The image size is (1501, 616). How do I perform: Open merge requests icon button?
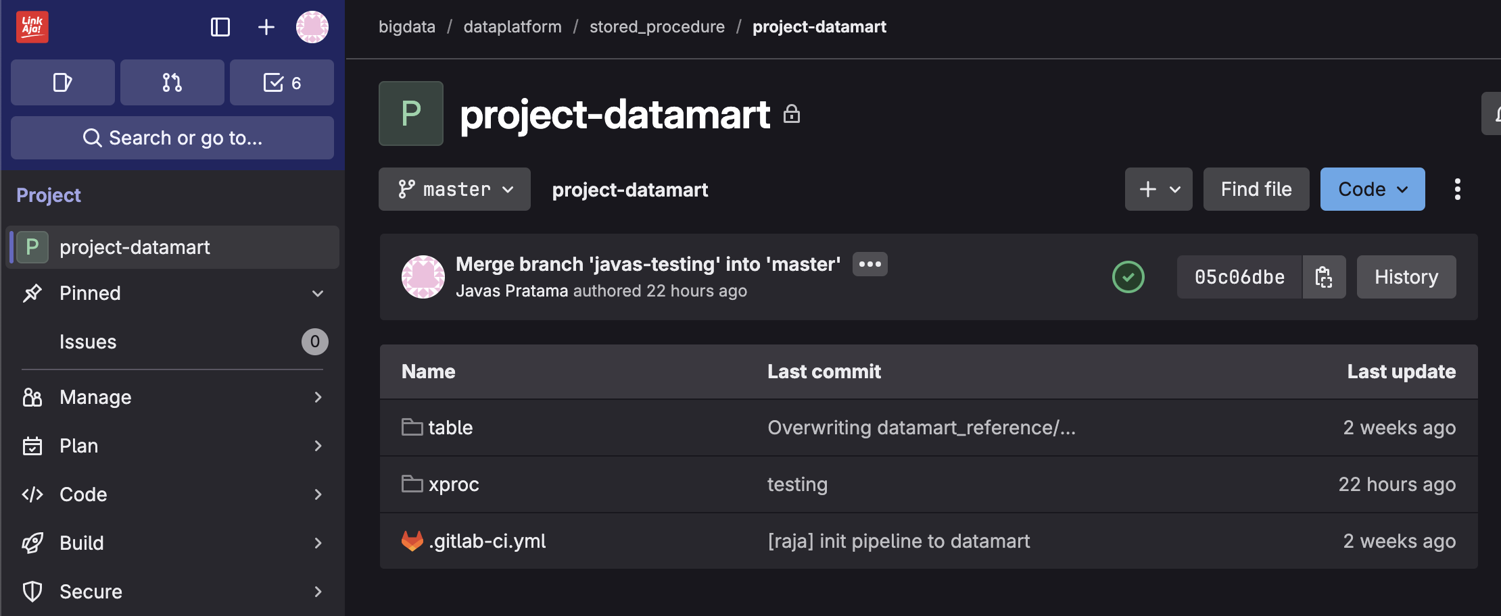click(x=172, y=82)
